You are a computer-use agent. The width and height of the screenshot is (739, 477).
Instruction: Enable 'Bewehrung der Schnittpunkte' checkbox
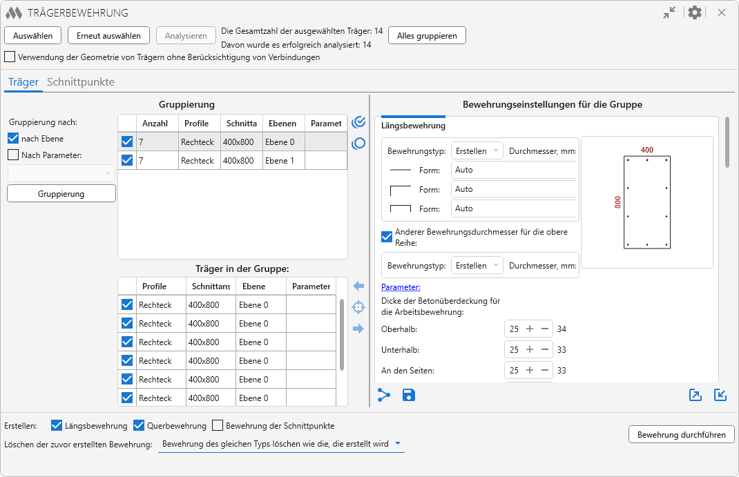[x=218, y=425]
